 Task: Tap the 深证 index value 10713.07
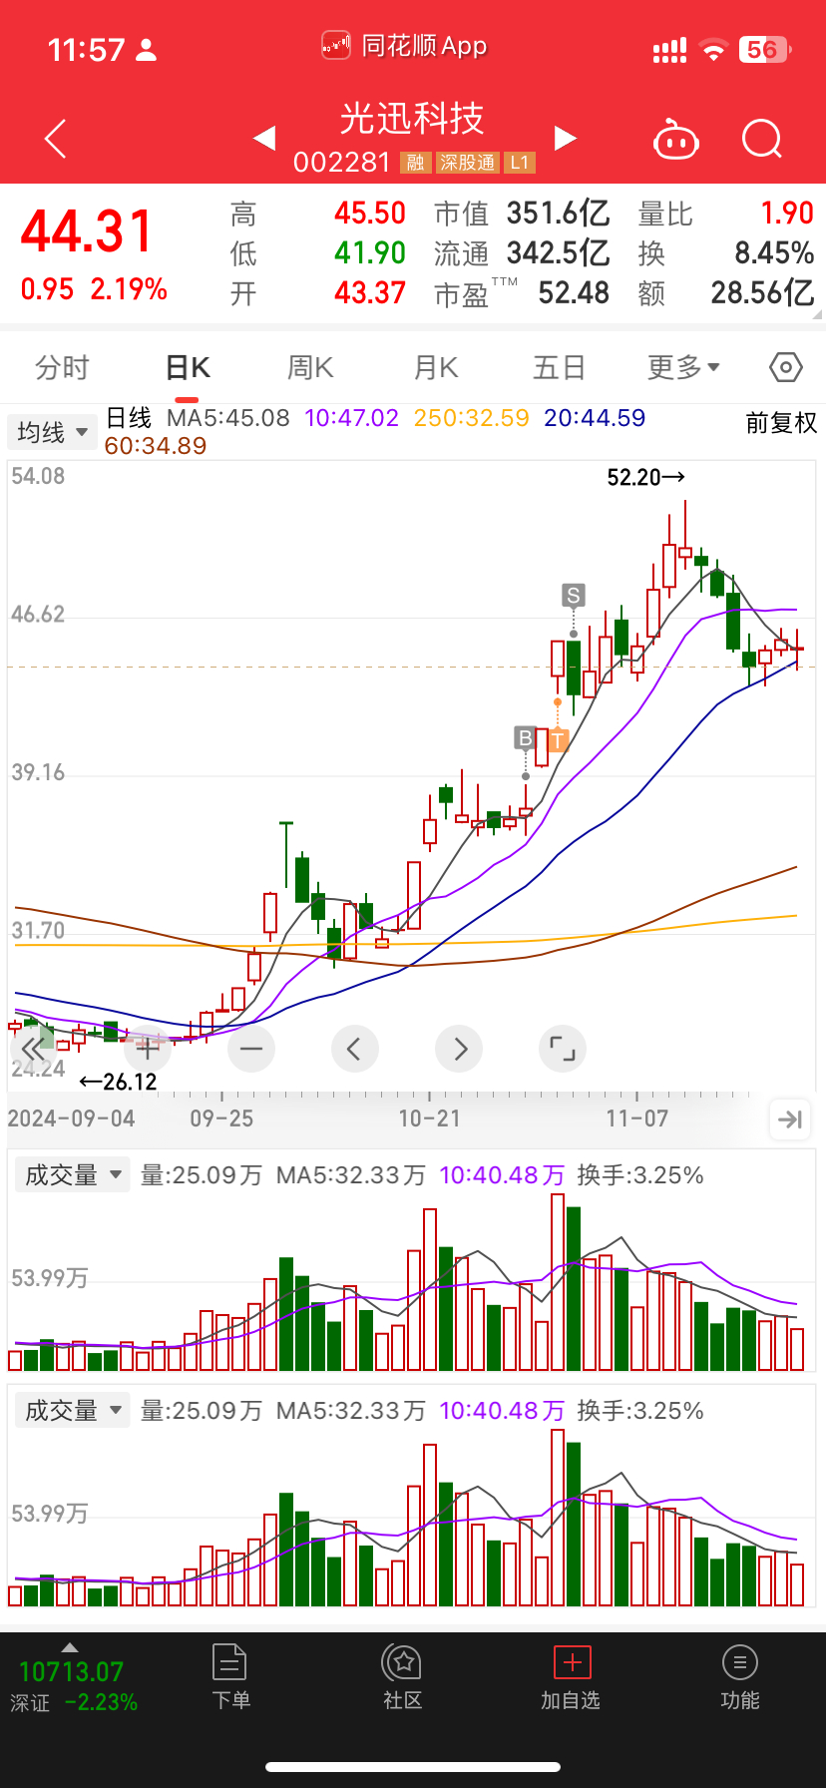tap(71, 1672)
